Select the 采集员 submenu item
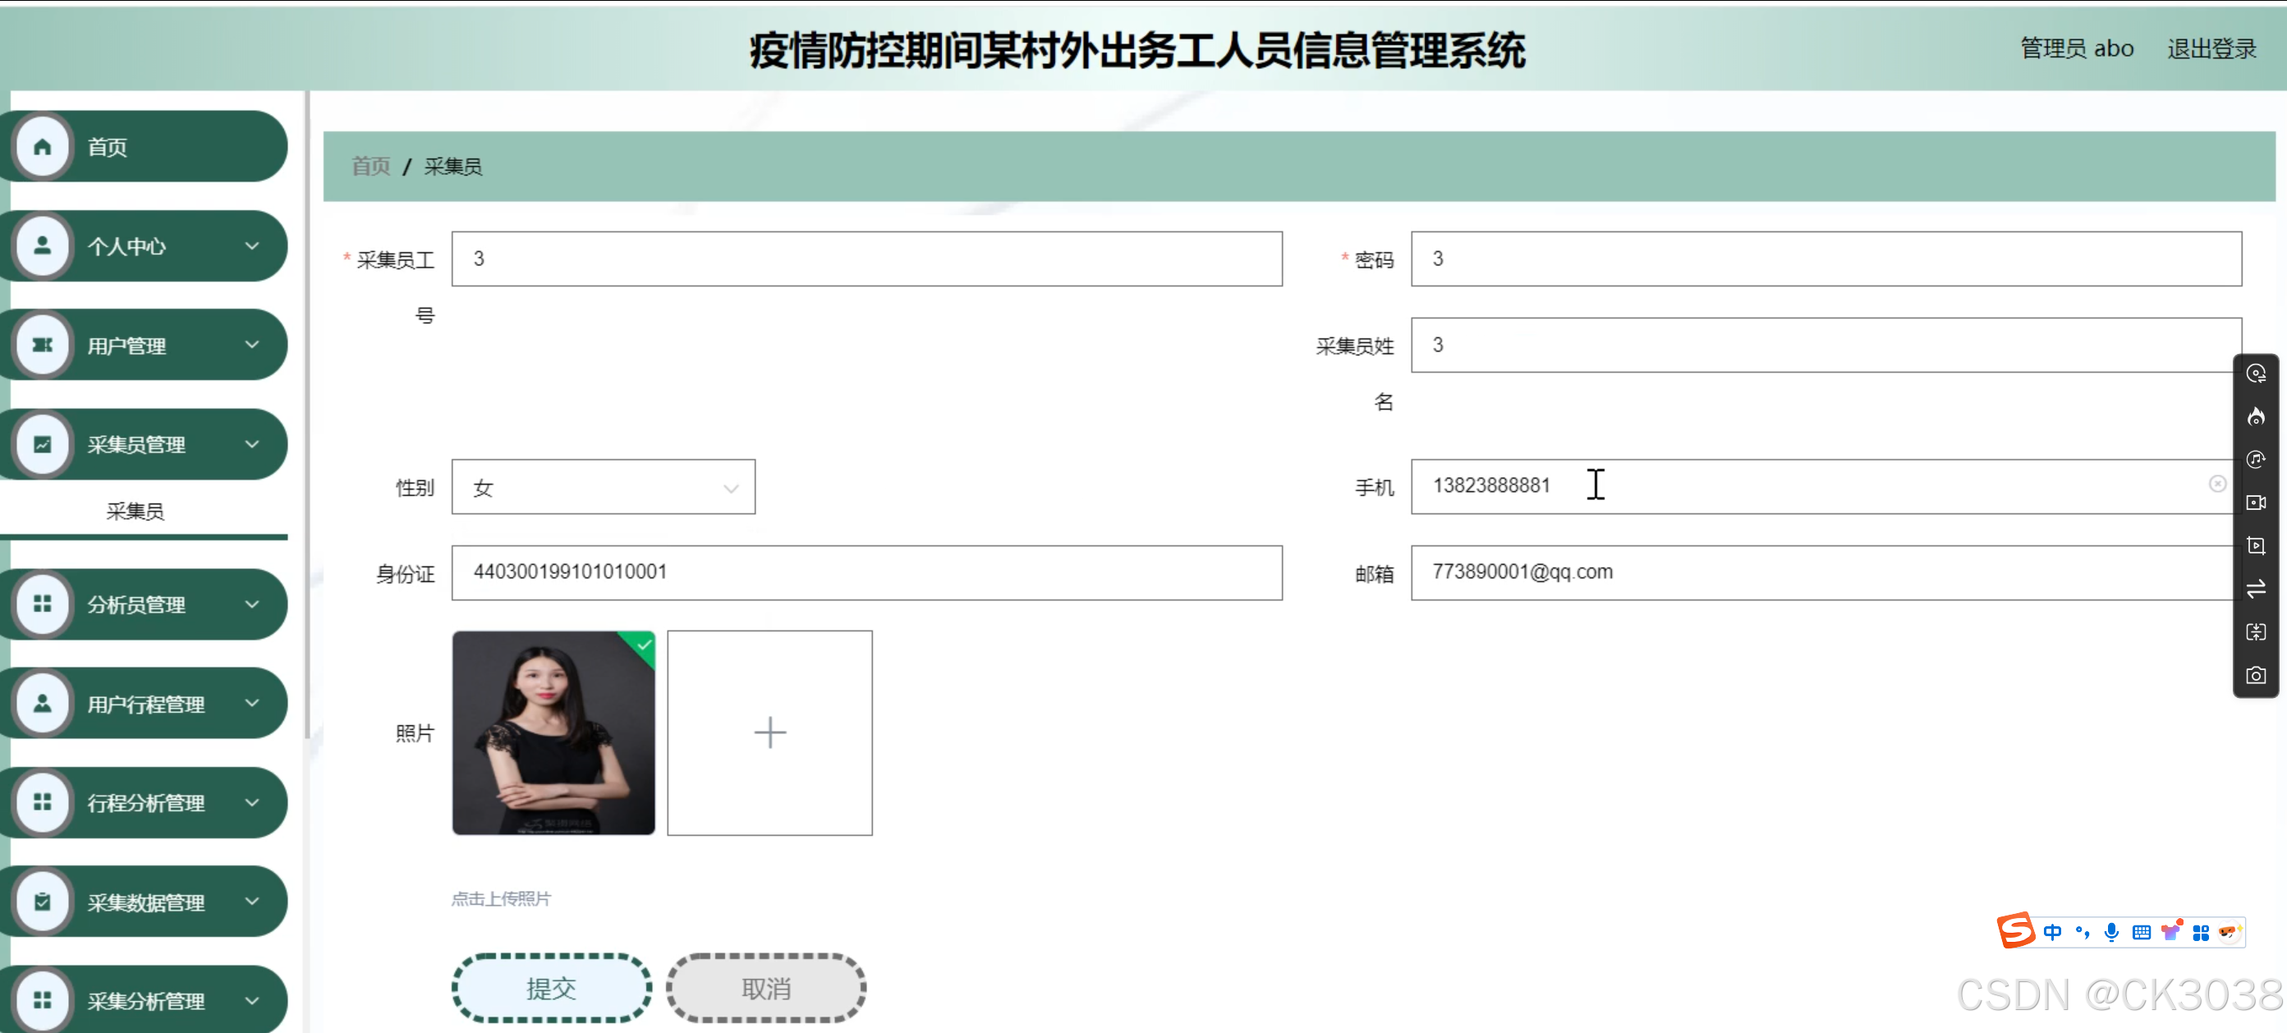Viewport: 2287px width, 1033px height. click(135, 512)
